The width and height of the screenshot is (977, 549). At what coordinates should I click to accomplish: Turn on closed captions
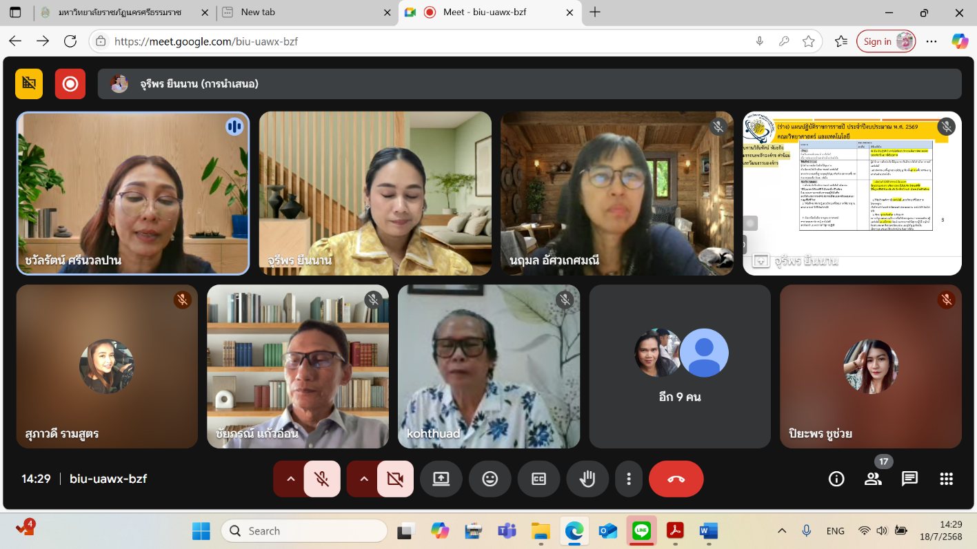(538, 479)
